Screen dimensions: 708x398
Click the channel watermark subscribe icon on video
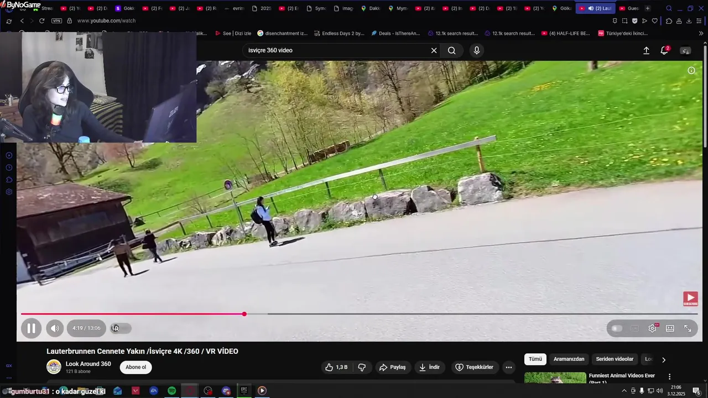(690, 299)
